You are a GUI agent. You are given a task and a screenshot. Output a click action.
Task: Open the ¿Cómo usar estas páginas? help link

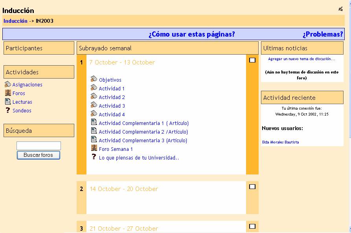click(x=191, y=34)
